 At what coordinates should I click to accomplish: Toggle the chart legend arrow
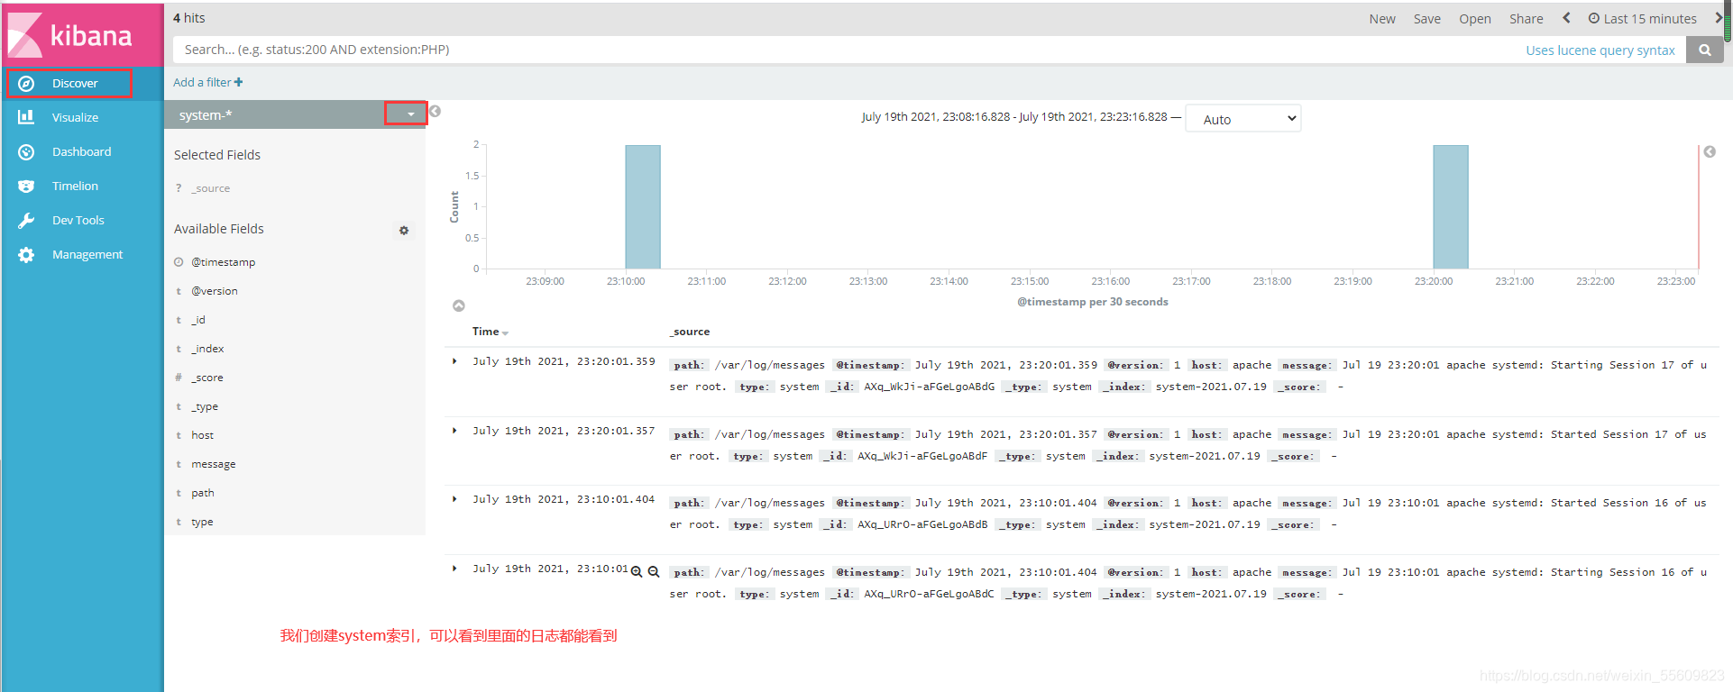point(1710,152)
